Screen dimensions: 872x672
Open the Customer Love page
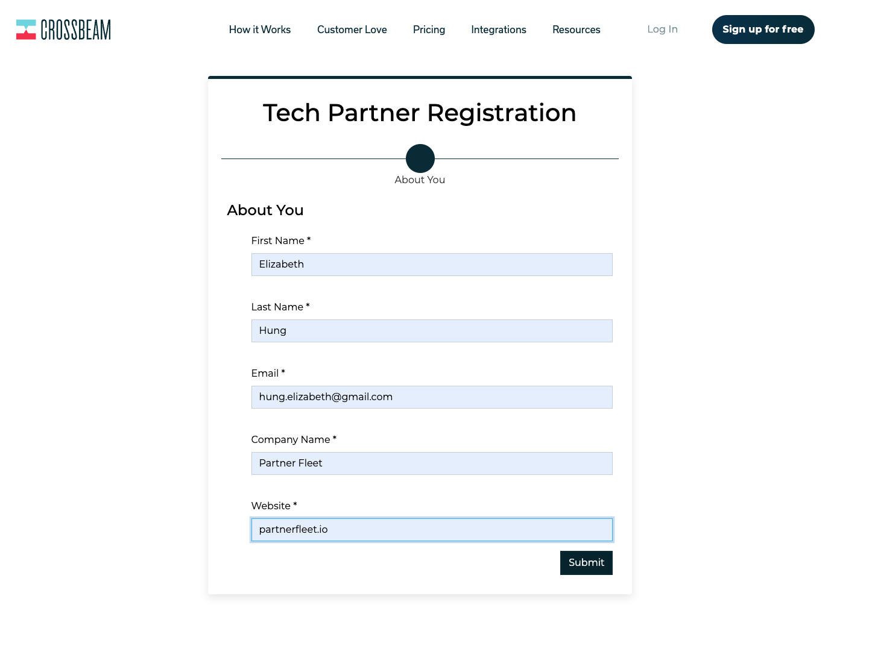pos(352,30)
